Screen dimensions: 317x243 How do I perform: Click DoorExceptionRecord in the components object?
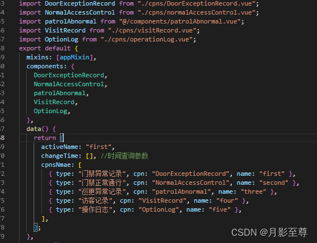click(69, 75)
